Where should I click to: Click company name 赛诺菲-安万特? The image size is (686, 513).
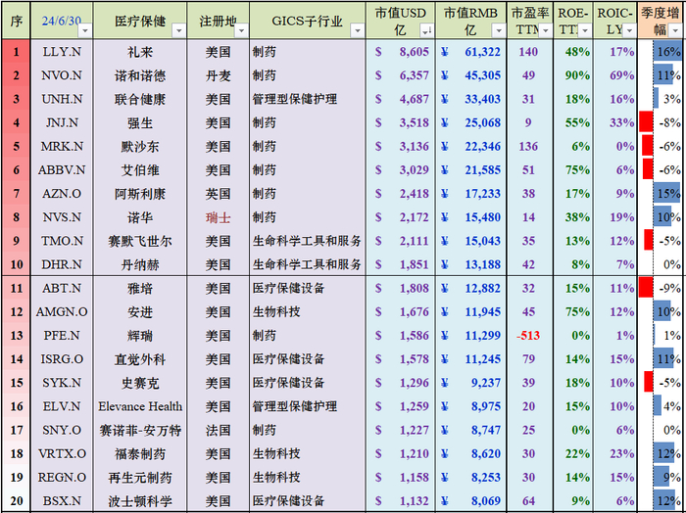(140, 430)
